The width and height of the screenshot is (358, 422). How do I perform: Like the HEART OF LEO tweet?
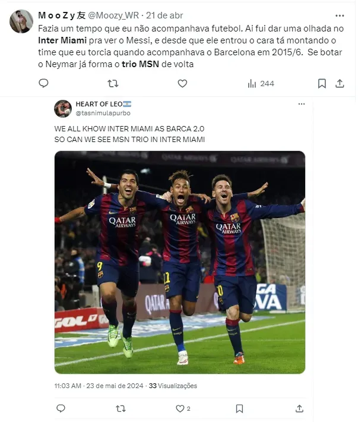pyautogui.click(x=183, y=408)
